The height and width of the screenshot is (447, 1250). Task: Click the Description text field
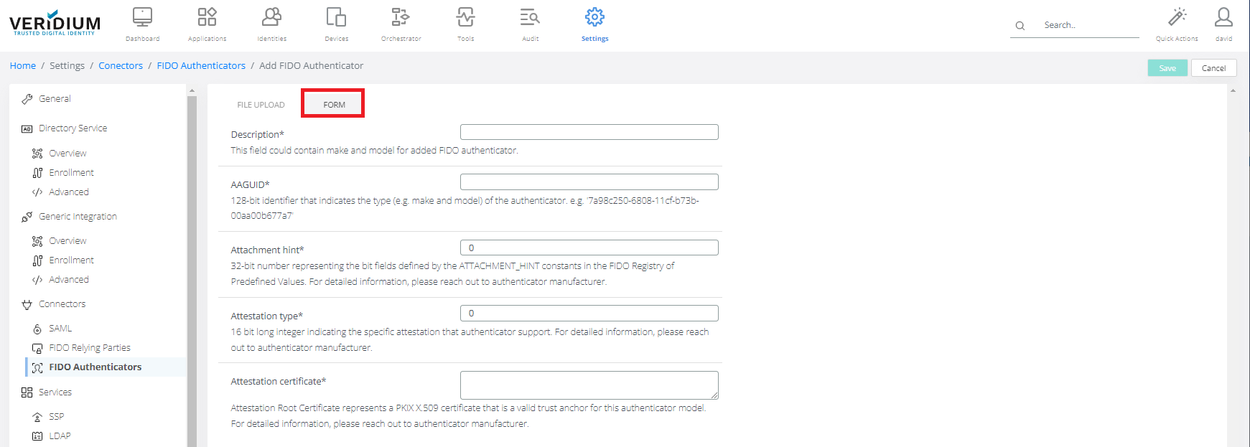(x=589, y=132)
